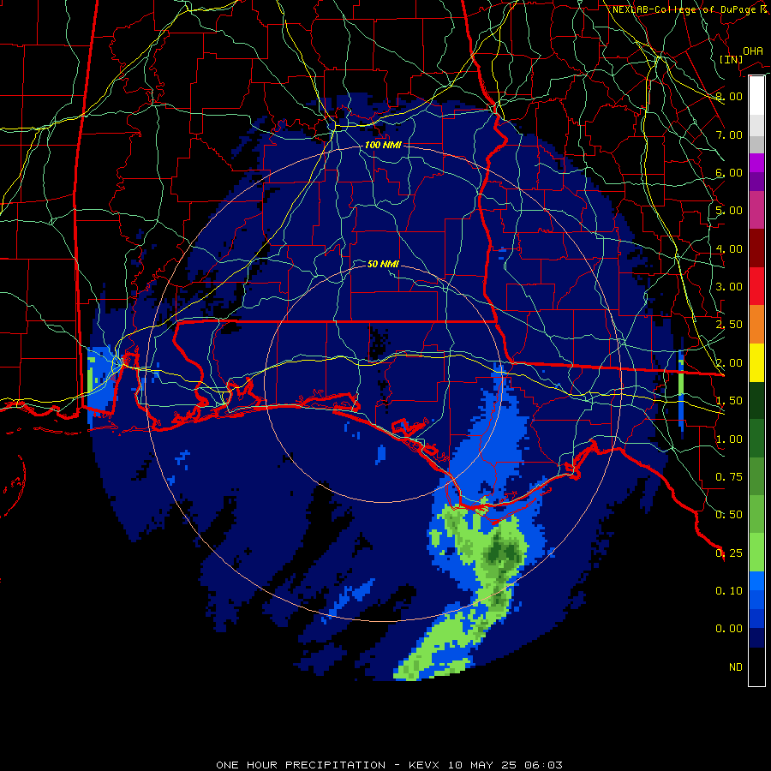Select the black ND swatch at the legend bottom

[756, 666]
